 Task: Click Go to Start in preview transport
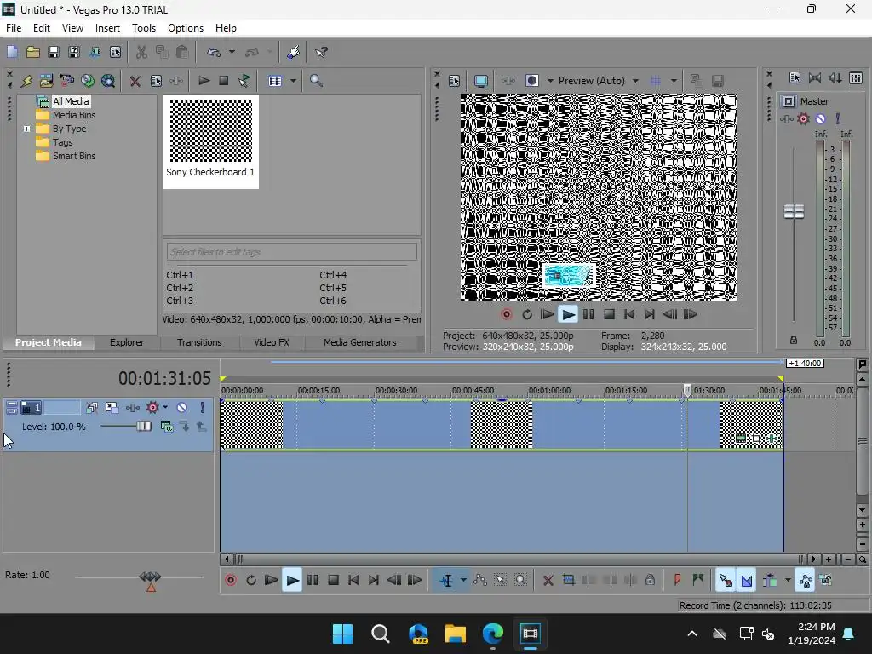tap(629, 314)
